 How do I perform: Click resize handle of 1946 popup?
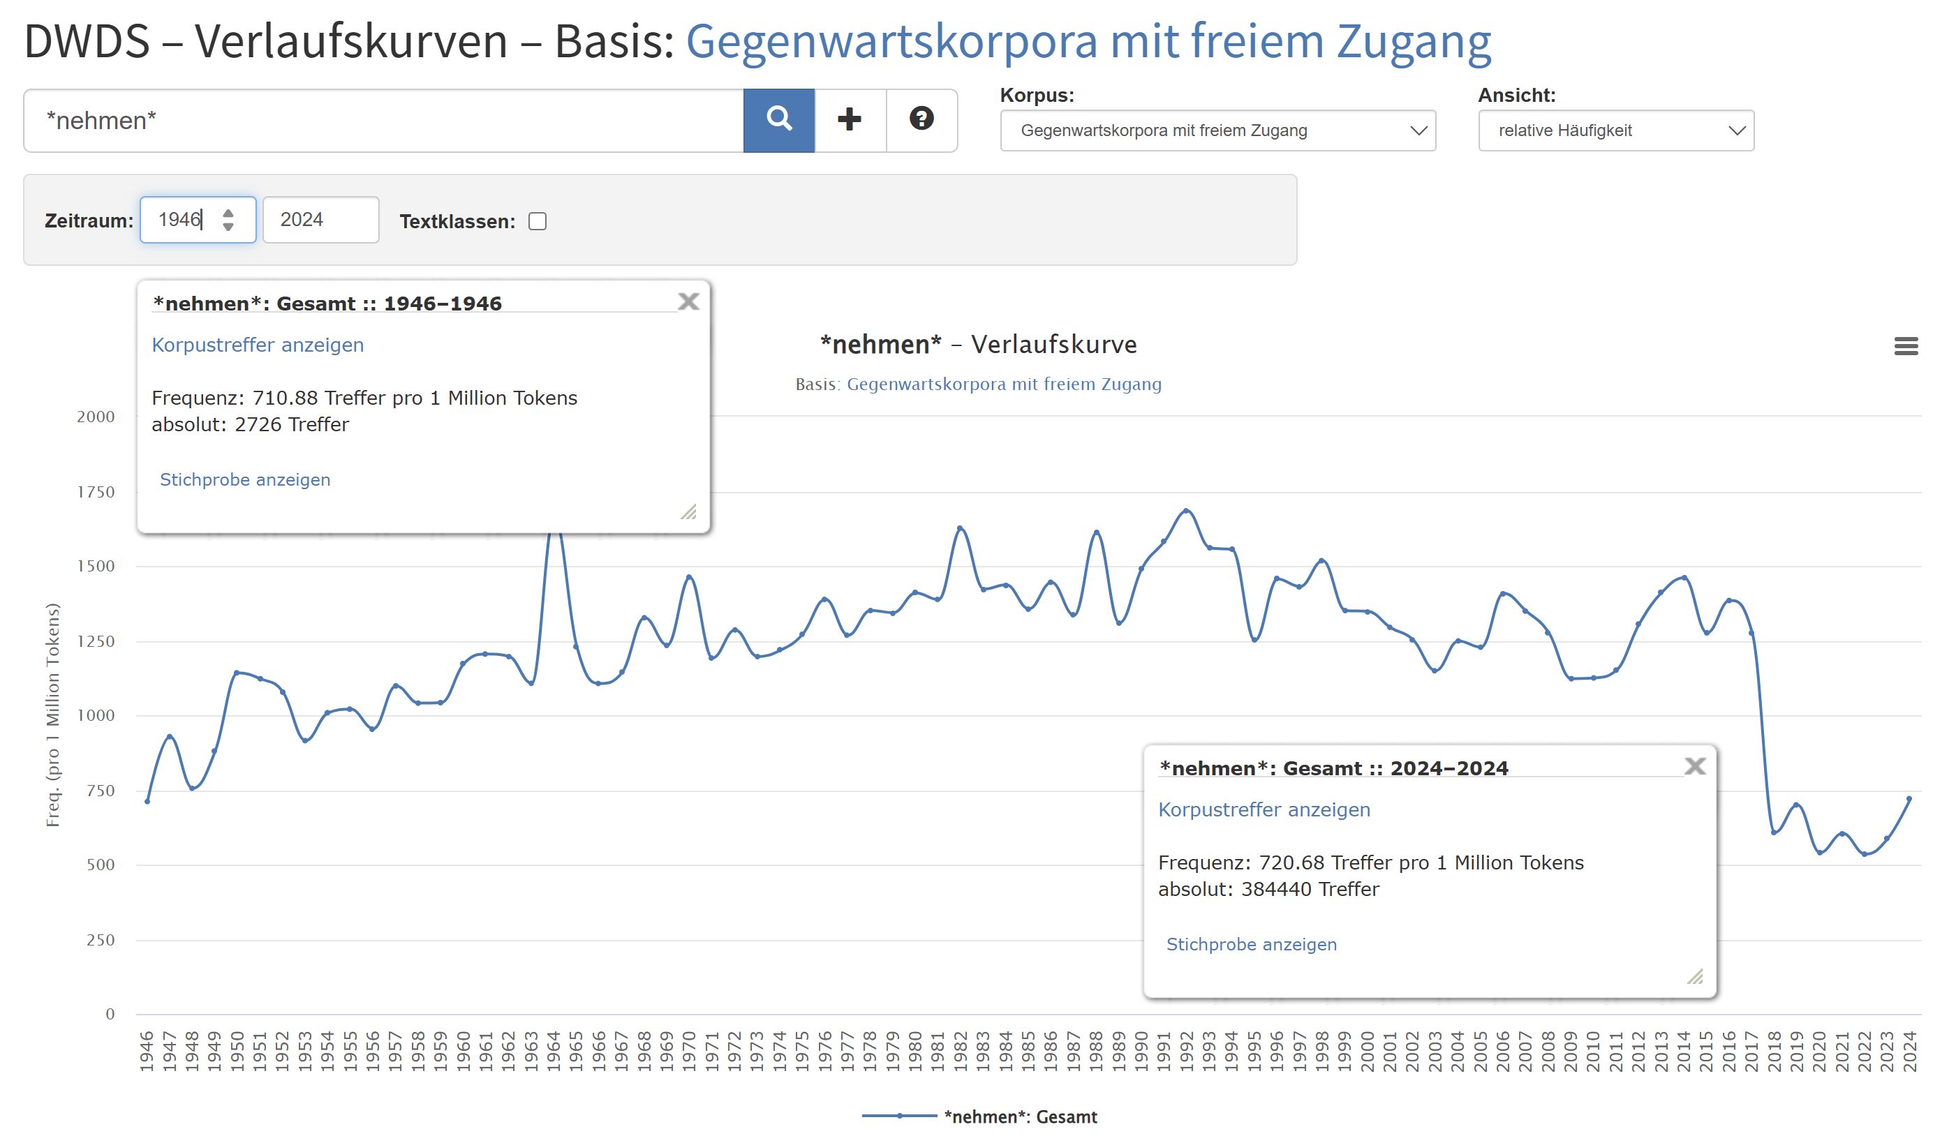(x=688, y=512)
